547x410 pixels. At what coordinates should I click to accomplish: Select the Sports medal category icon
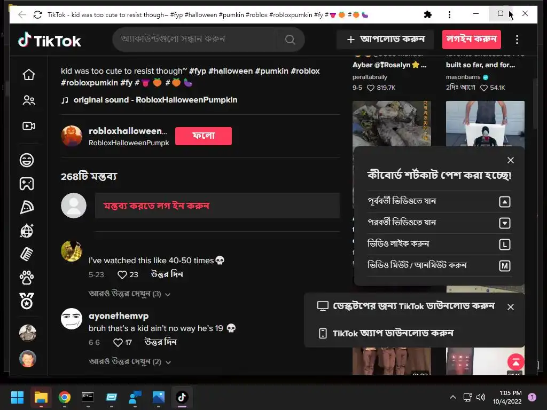(27, 301)
